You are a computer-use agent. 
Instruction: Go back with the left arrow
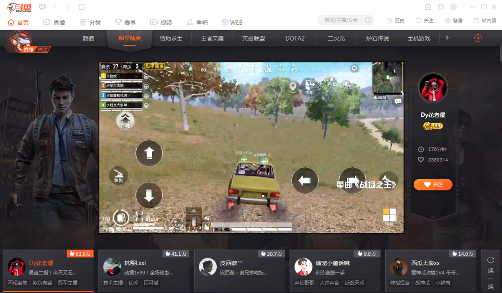[x=56, y=7]
